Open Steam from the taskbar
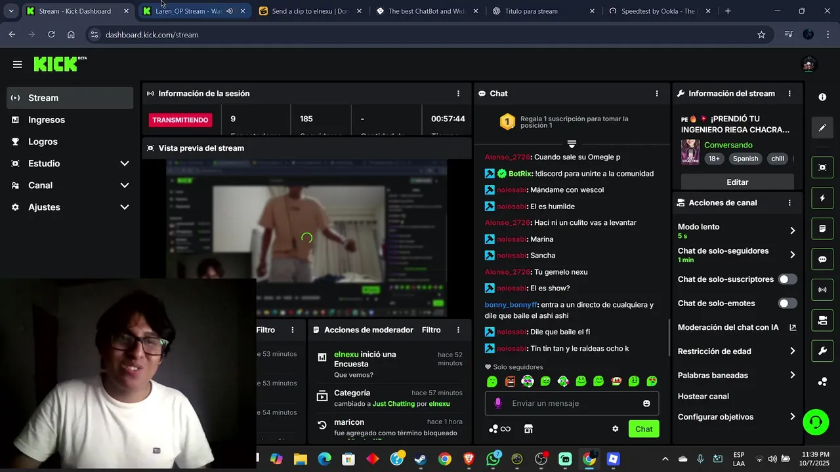This screenshot has height=472, width=840. [x=421, y=459]
